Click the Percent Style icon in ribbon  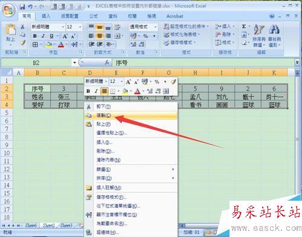(x=146, y=36)
